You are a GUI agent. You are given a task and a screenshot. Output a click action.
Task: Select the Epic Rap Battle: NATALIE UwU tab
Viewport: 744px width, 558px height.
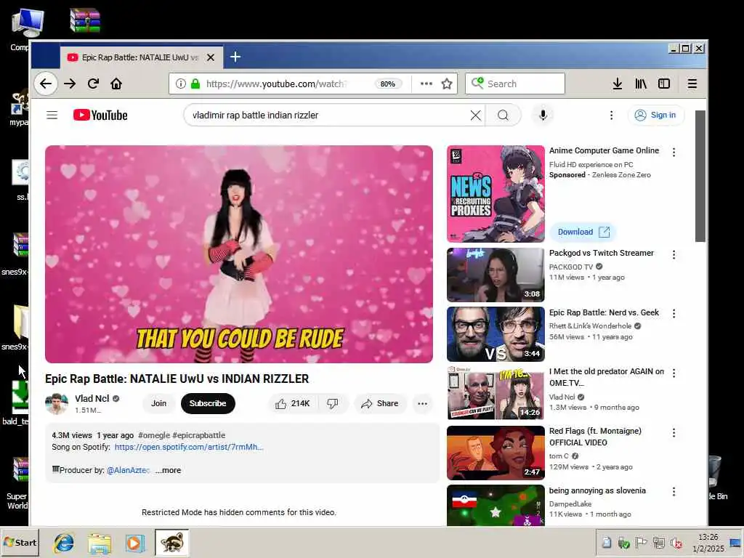pyautogui.click(x=141, y=57)
